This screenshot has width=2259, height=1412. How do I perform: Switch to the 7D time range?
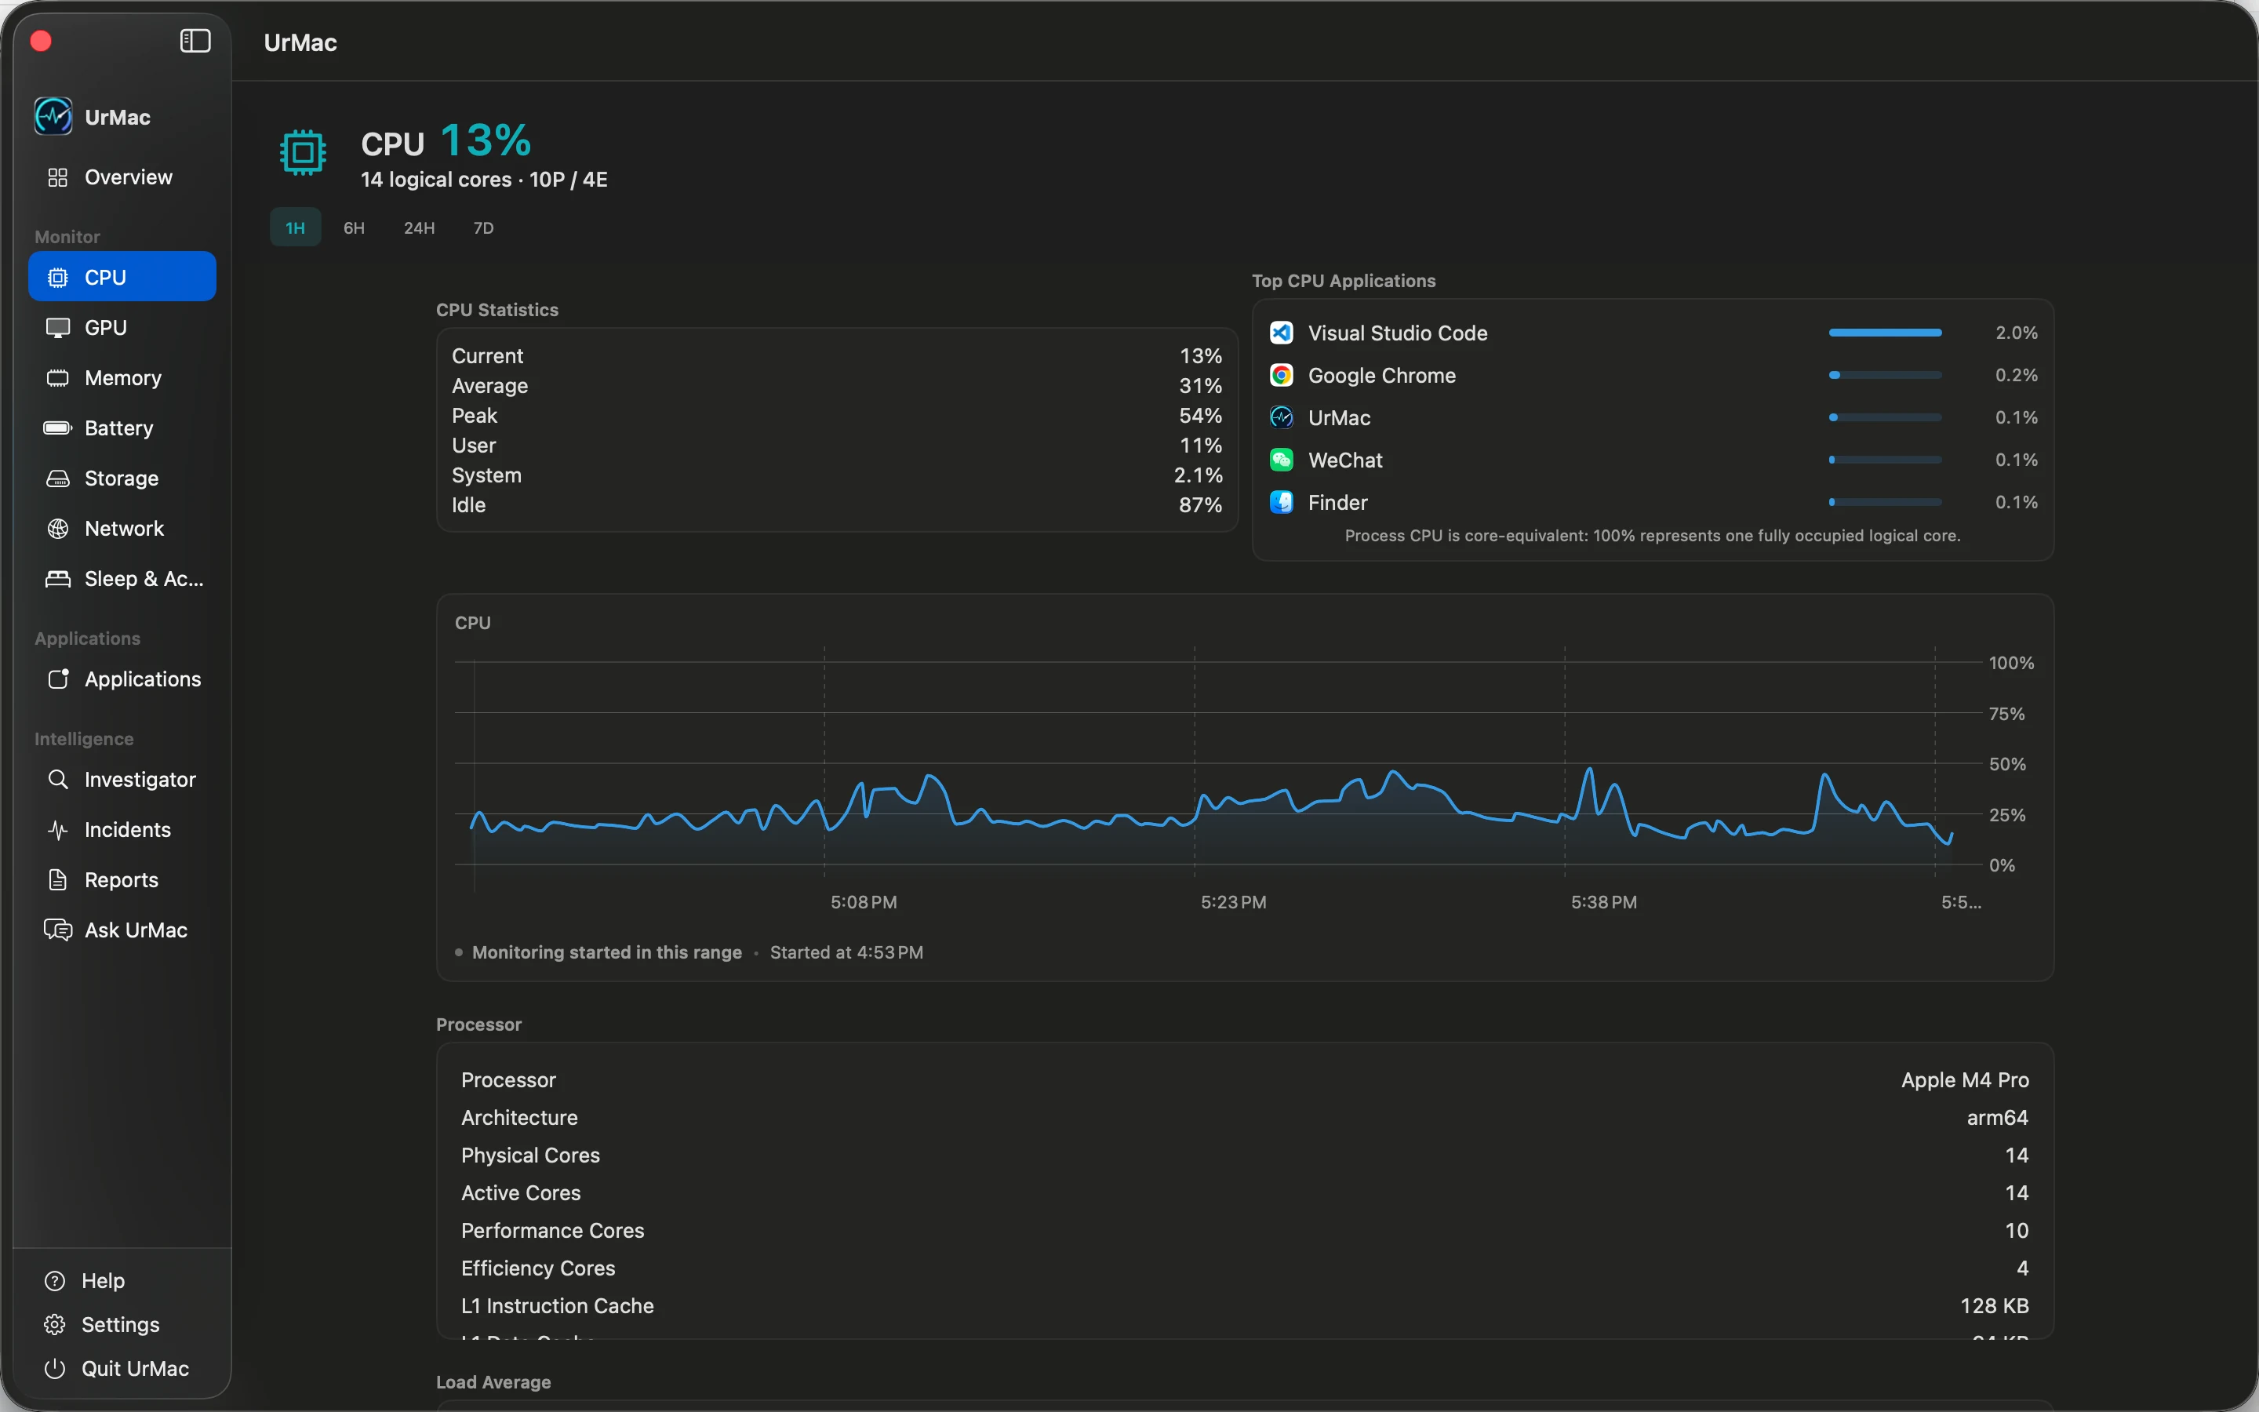483,227
